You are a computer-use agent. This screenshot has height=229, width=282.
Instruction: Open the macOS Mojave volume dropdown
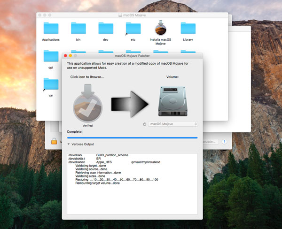[x=173, y=124]
